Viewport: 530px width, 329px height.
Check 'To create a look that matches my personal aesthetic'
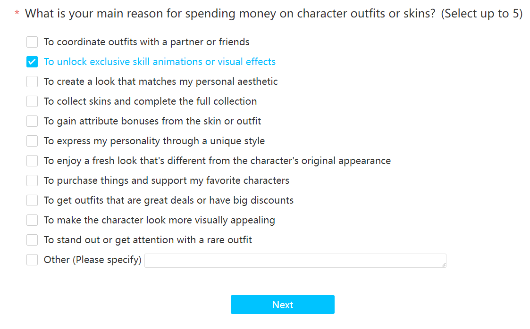pos(32,82)
